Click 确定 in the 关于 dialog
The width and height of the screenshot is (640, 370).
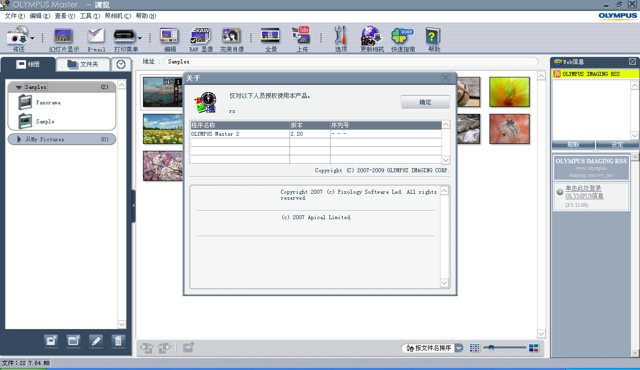click(x=425, y=102)
